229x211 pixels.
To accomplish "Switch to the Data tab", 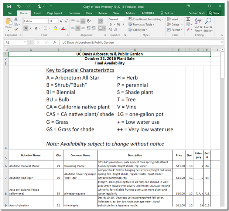I will pos(89,13).
